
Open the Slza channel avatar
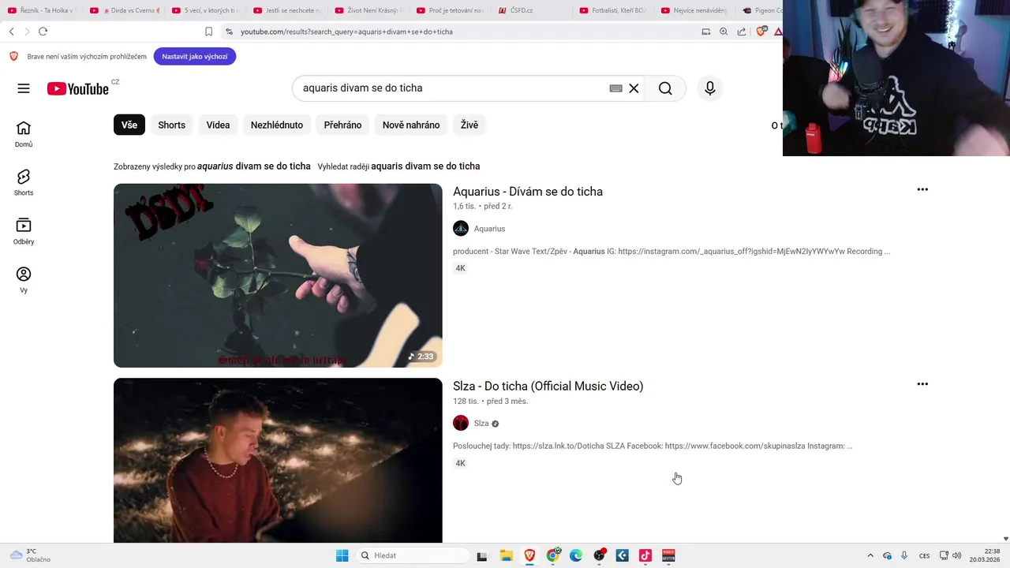(461, 424)
